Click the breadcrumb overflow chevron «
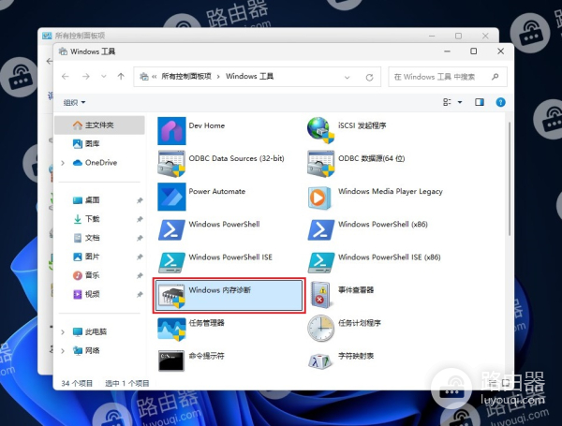This screenshot has width=562, height=426. click(x=155, y=77)
